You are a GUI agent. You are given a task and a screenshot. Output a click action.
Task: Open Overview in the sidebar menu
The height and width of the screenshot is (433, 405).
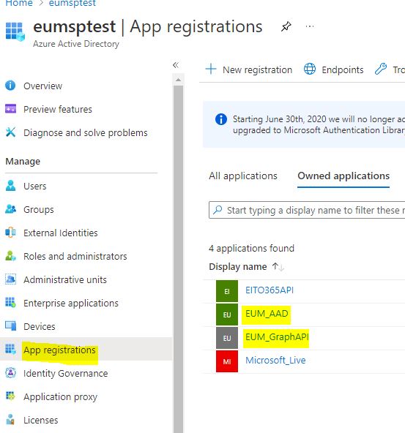[x=43, y=86]
